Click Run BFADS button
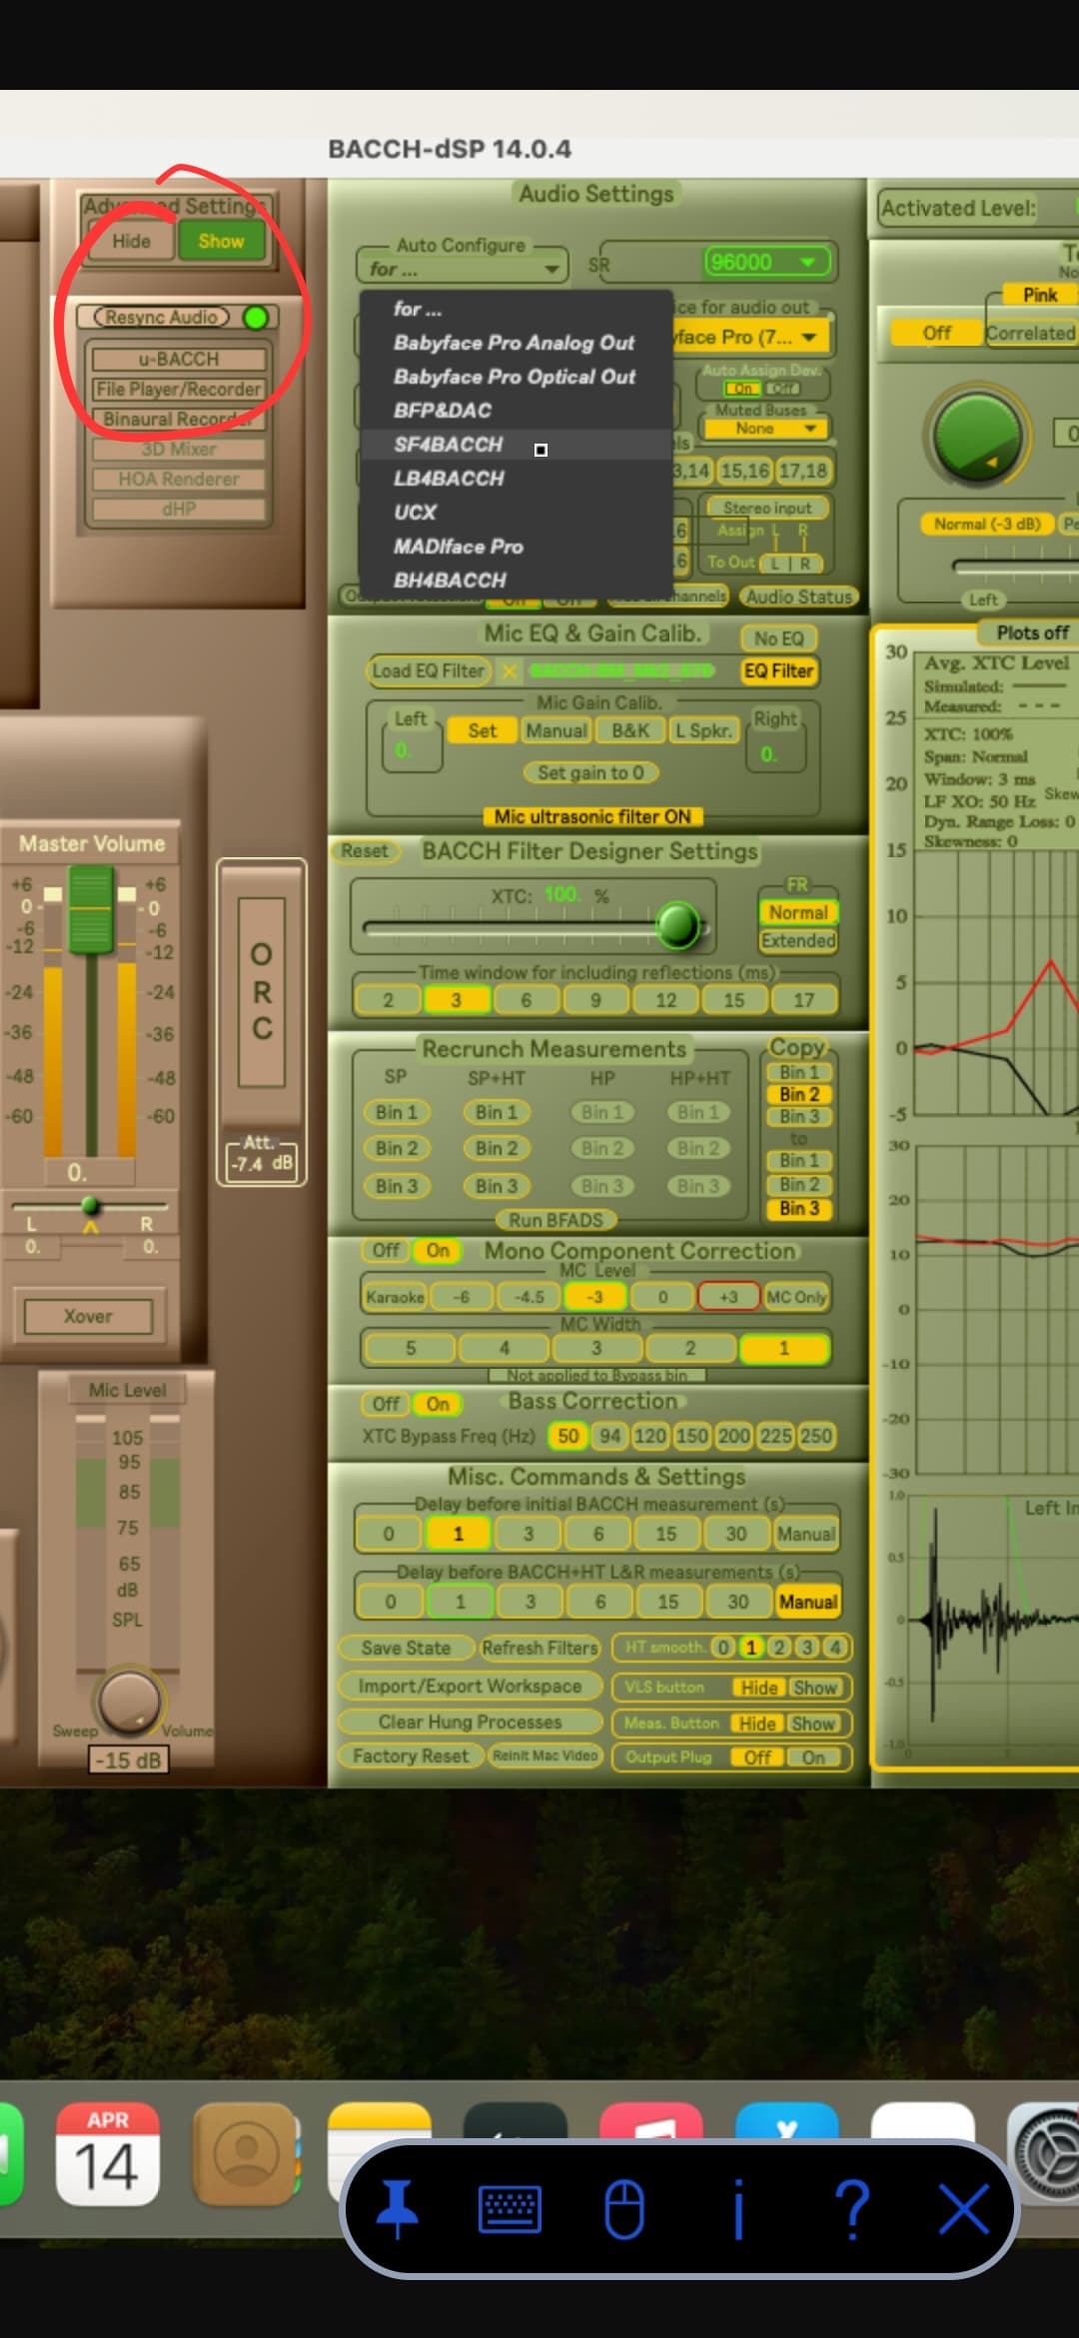This screenshot has height=2338, width=1079. [556, 1220]
